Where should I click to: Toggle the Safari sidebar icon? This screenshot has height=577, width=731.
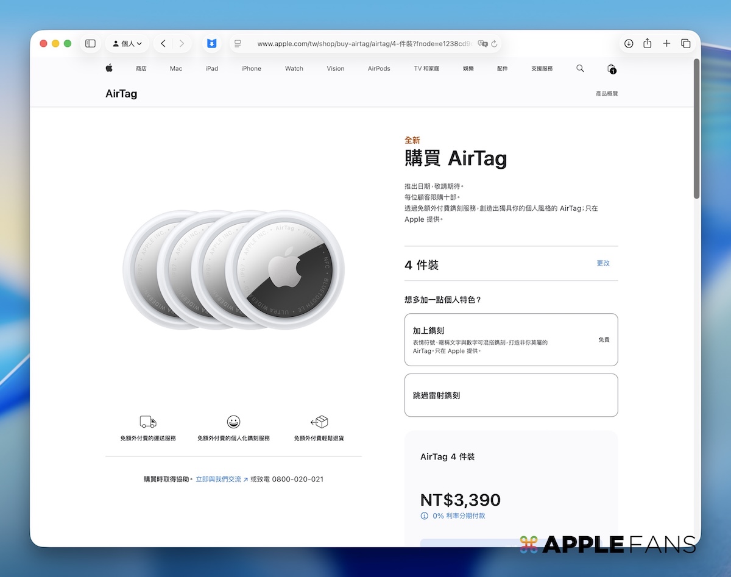(90, 43)
